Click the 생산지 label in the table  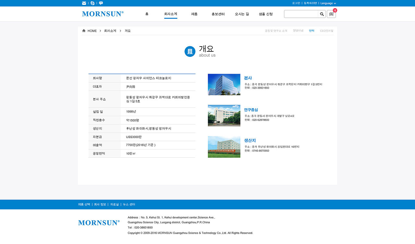pyautogui.click(x=97, y=129)
